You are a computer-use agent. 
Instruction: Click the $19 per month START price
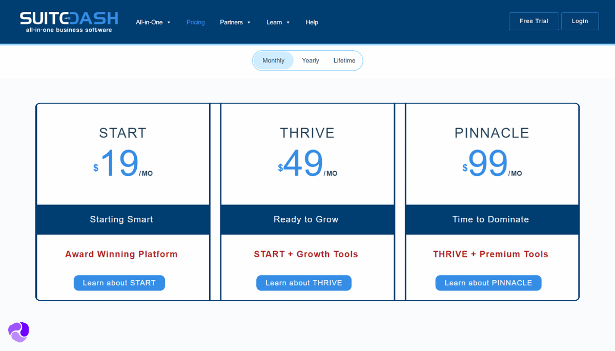pyautogui.click(x=122, y=164)
